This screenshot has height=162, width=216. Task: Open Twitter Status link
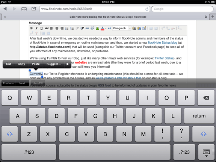(x=164, y=58)
